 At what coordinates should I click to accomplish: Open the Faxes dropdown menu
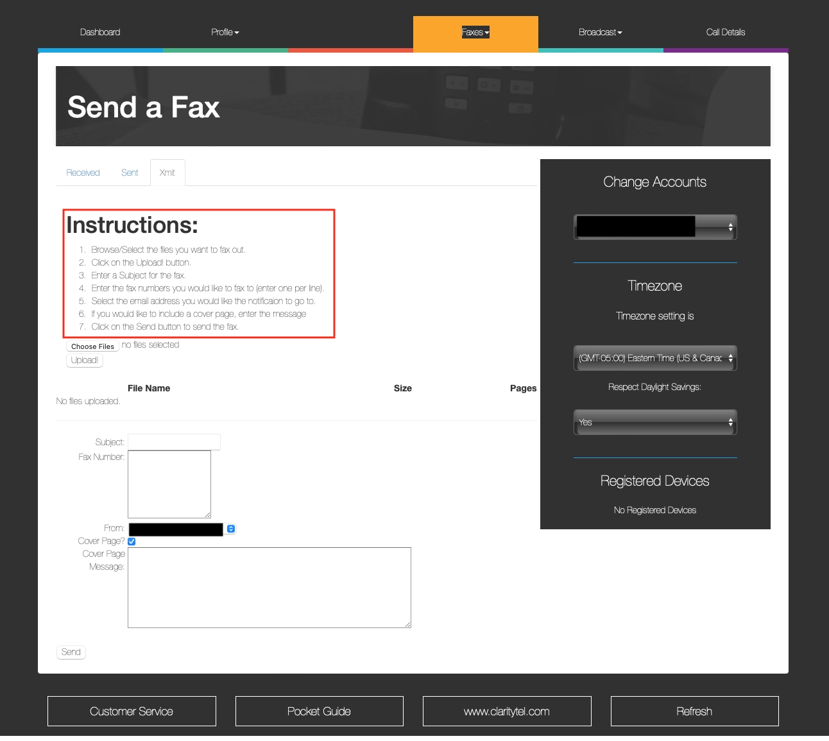point(475,32)
